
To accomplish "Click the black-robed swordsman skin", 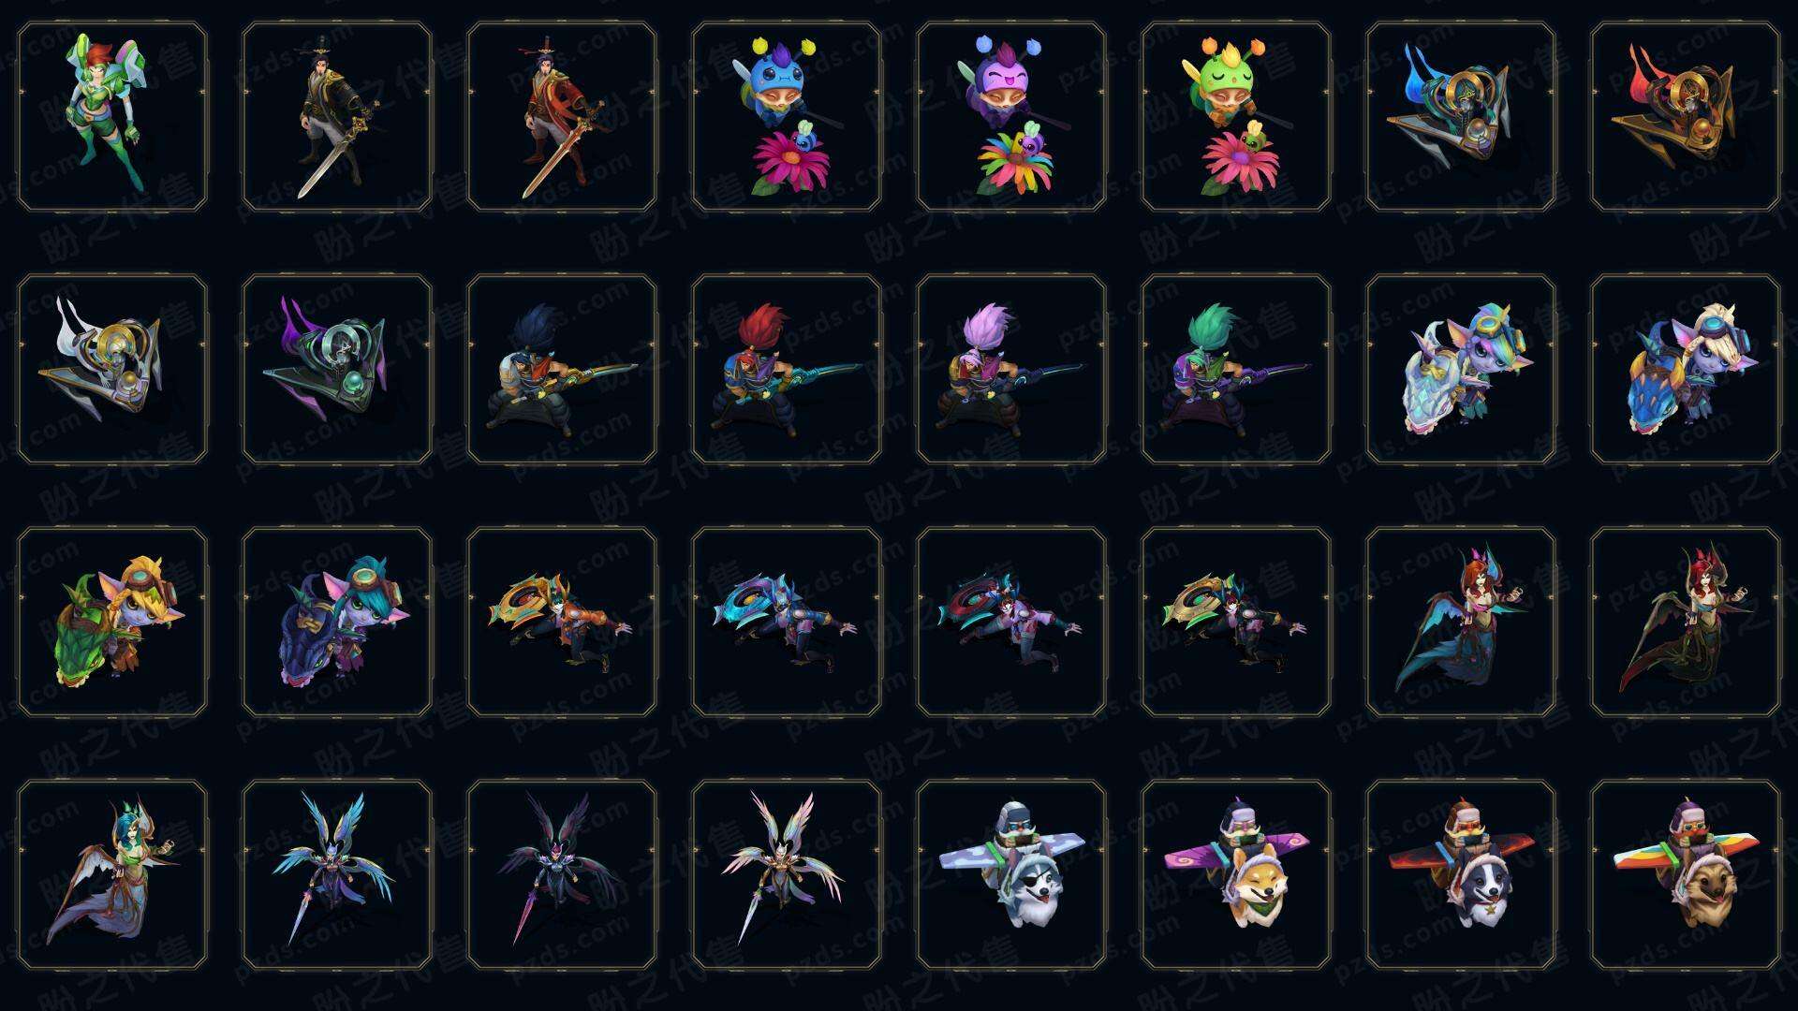I will point(337,116).
